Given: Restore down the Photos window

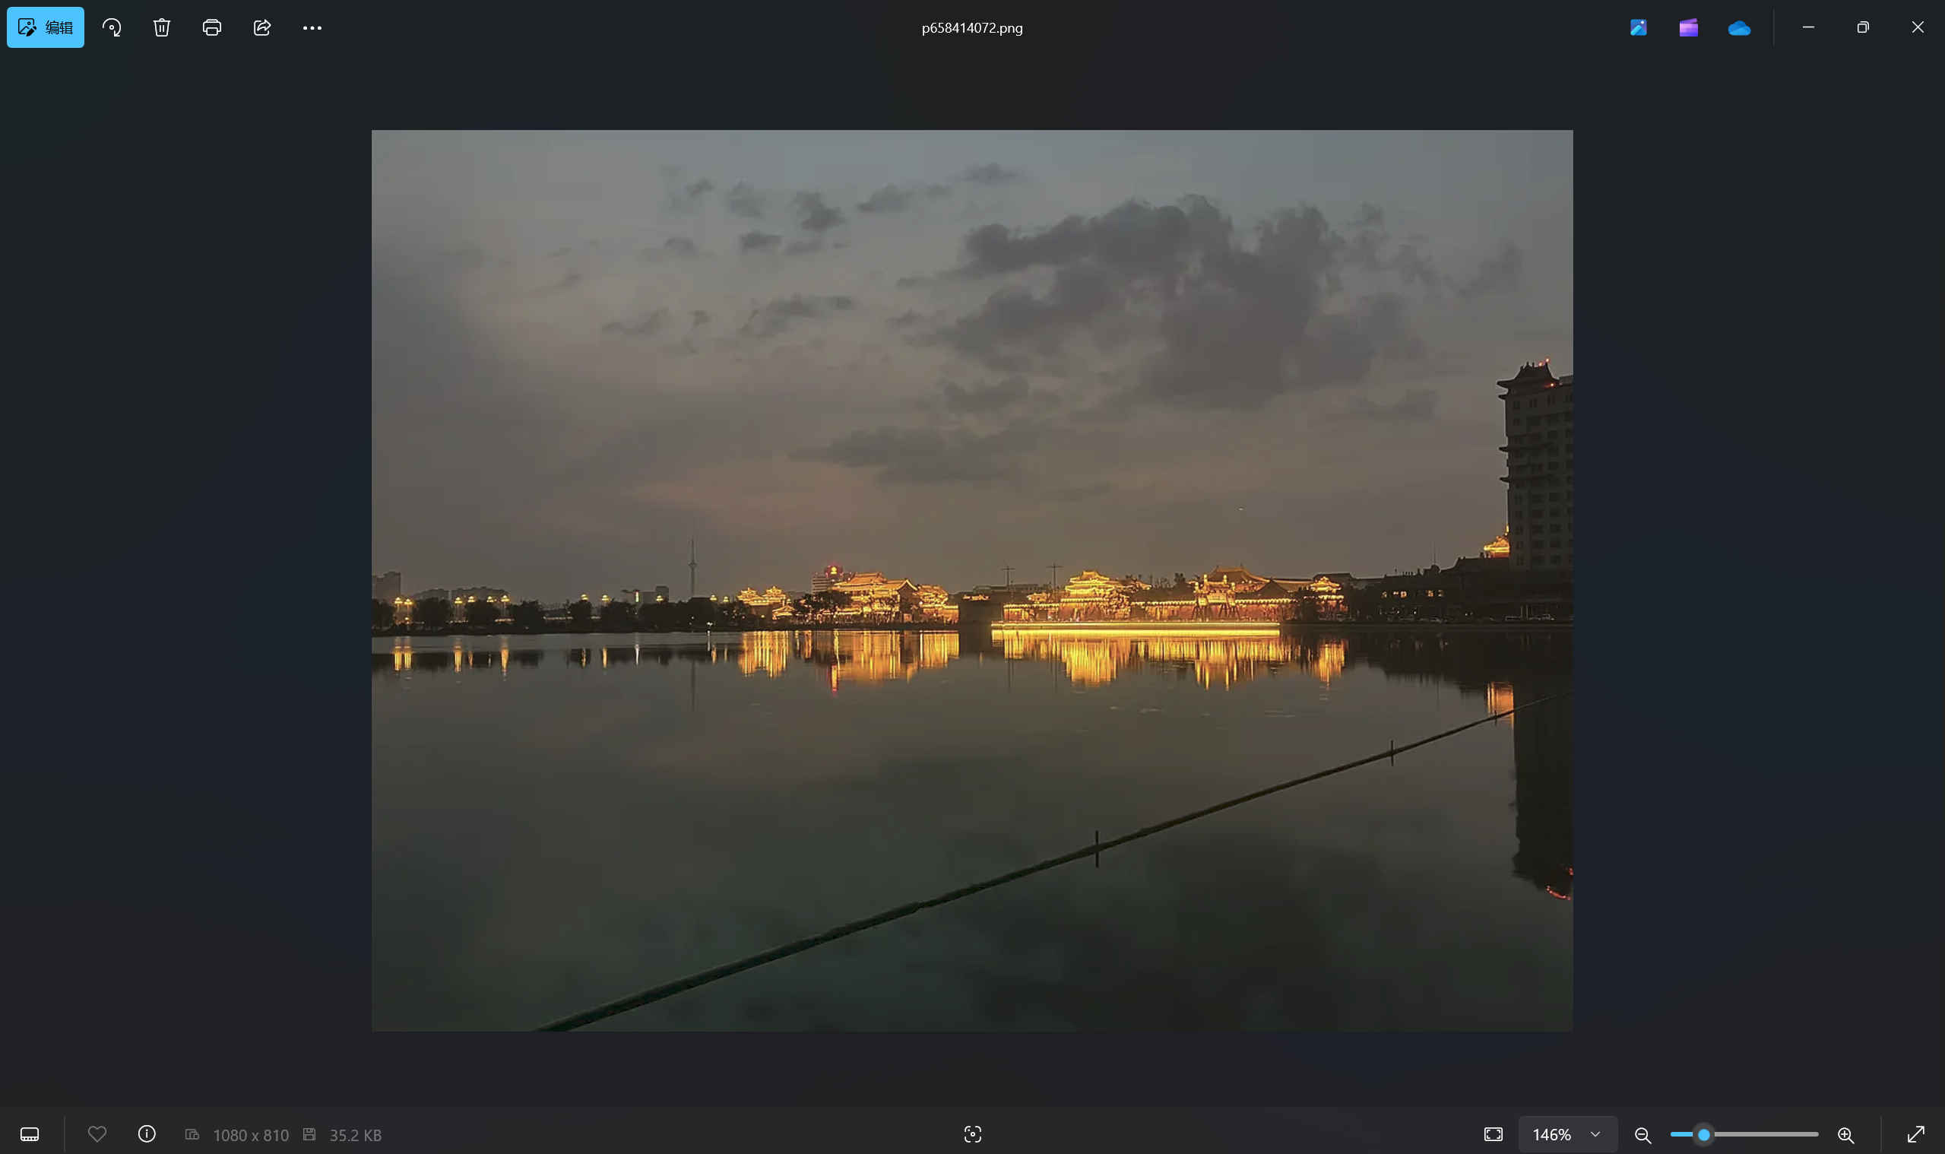Looking at the screenshot, I should 1863,27.
